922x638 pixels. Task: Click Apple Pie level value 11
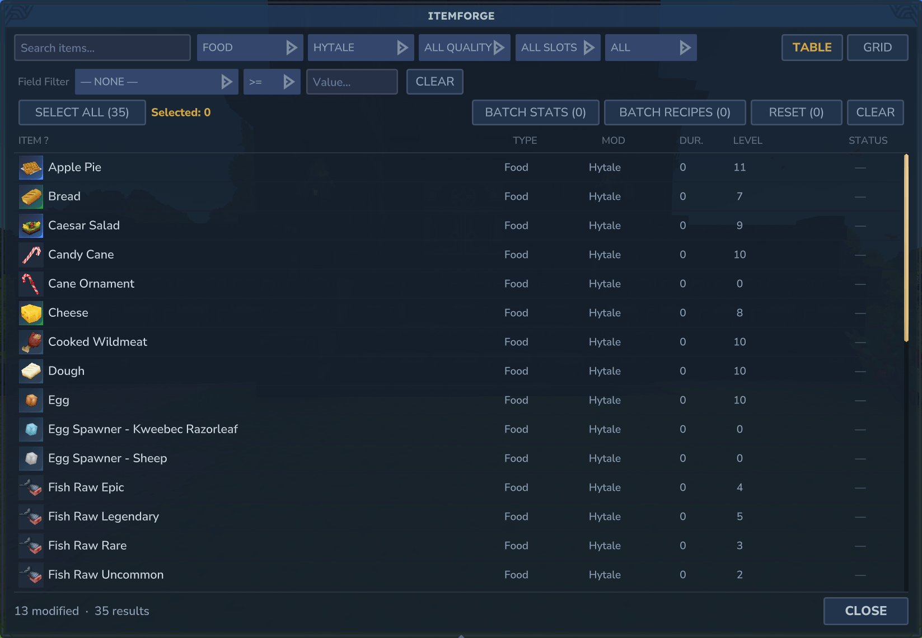click(x=740, y=167)
